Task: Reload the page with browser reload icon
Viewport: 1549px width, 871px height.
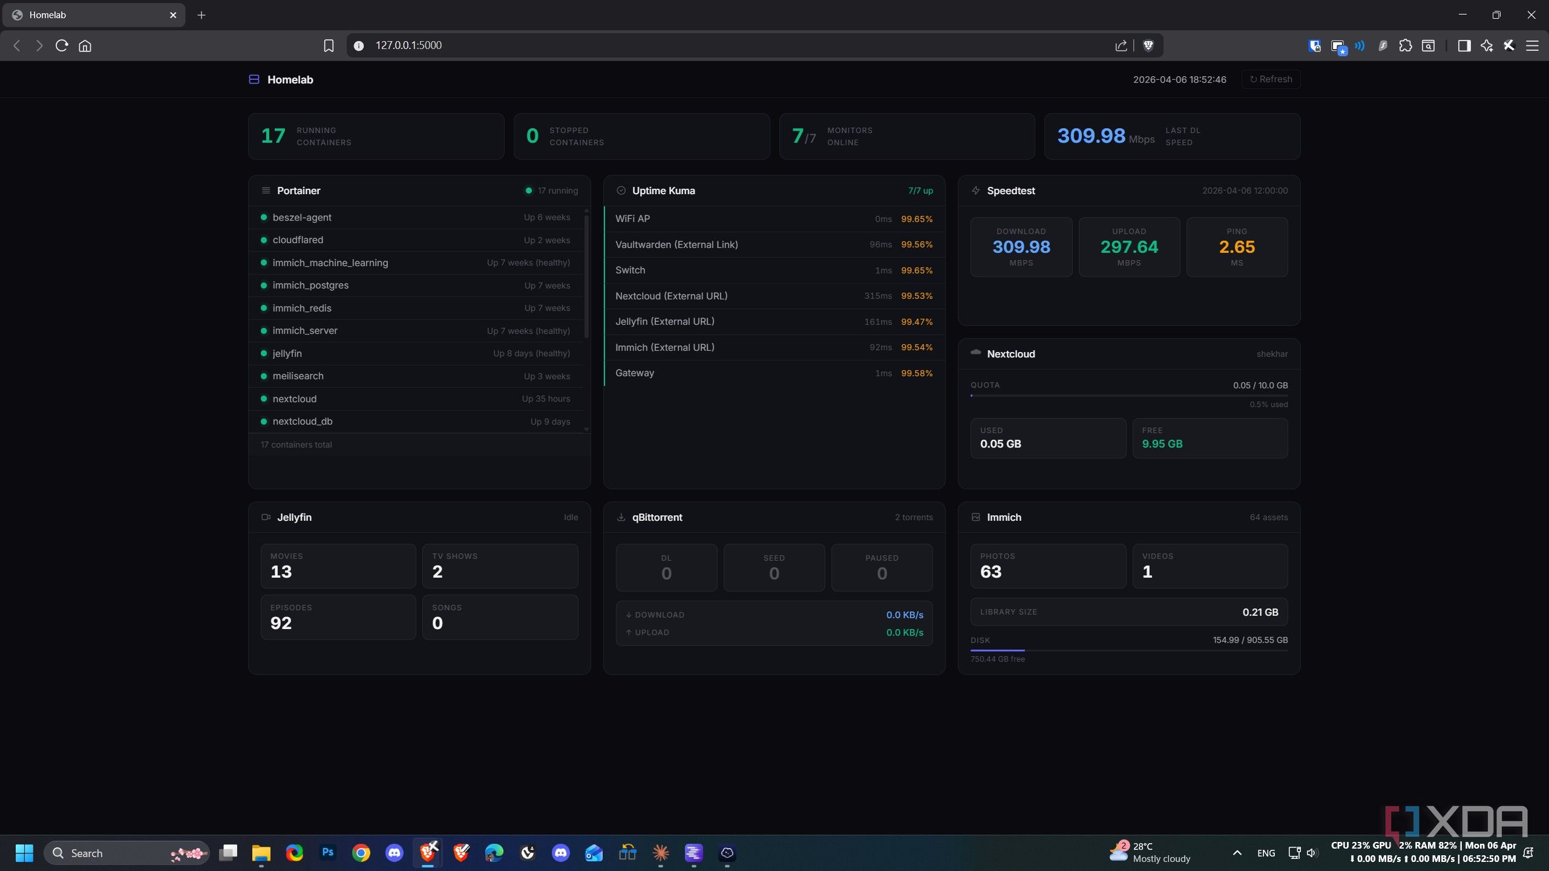Action: pos(61,45)
